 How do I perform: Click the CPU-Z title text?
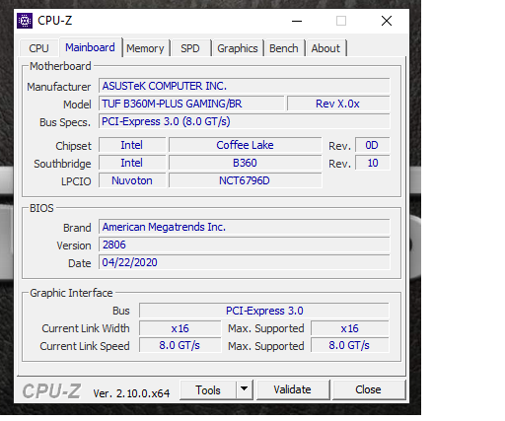pyautogui.click(x=54, y=21)
